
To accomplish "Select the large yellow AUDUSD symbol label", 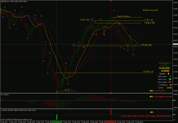I will point(164,68).
